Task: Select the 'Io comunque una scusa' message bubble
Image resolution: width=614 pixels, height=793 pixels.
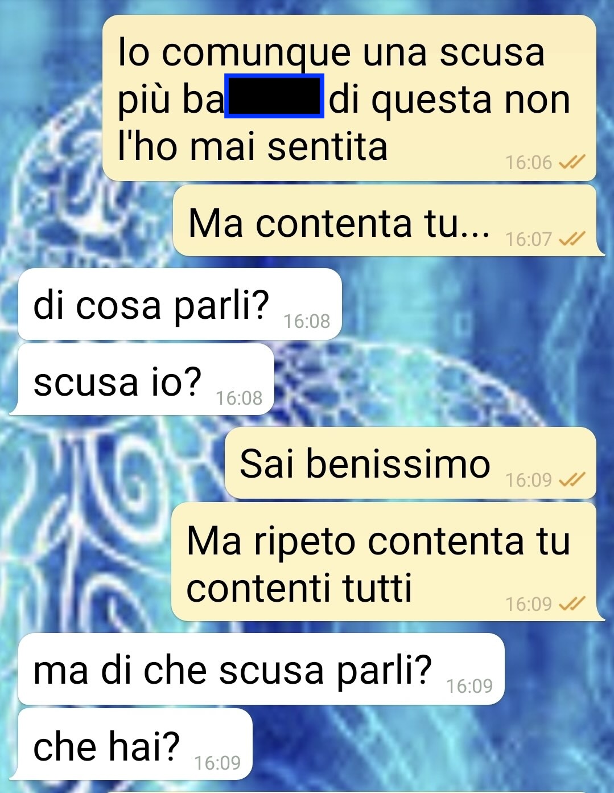Action: coord(349,98)
